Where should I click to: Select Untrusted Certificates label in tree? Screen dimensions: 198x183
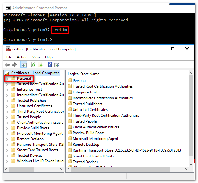tap(35, 106)
